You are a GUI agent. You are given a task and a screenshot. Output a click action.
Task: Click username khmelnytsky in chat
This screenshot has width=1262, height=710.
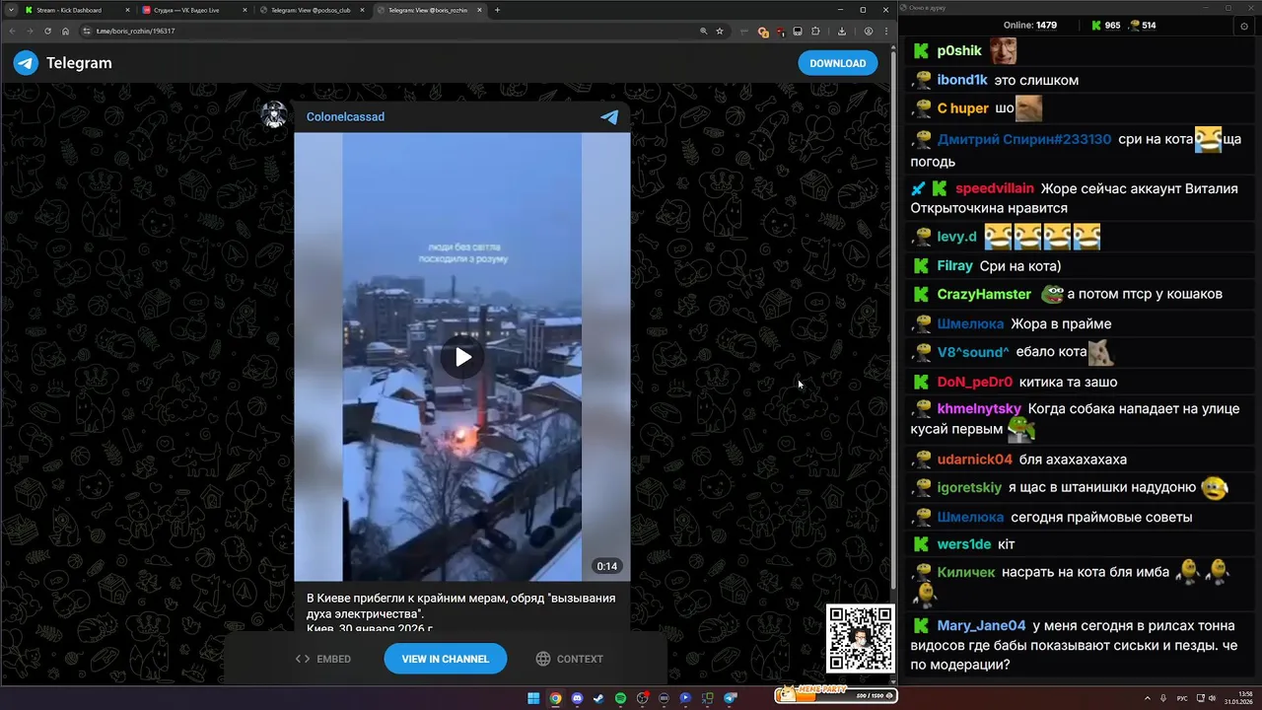[x=979, y=408]
